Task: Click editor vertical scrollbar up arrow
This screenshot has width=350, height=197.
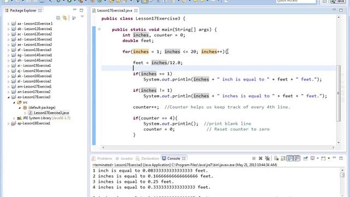Action: click(x=339, y=17)
